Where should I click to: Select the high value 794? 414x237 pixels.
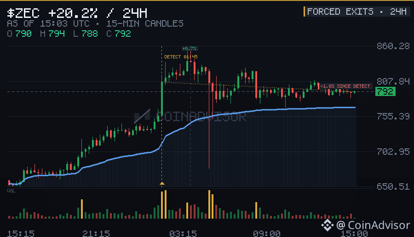click(57, 34)
